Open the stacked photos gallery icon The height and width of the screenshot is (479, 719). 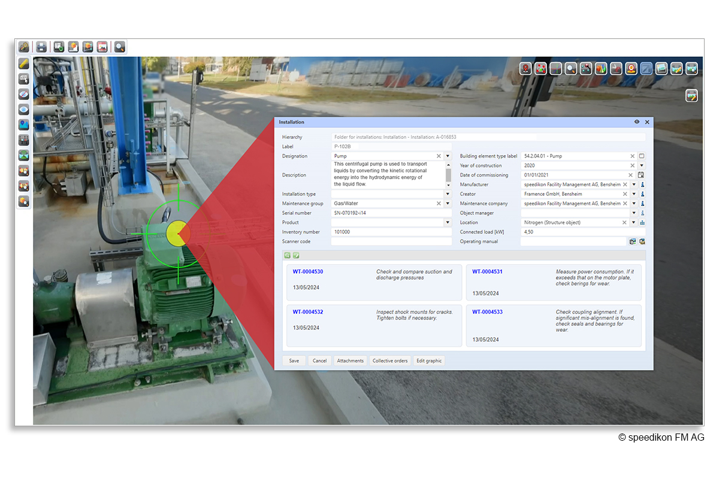(x=661, y=69)
